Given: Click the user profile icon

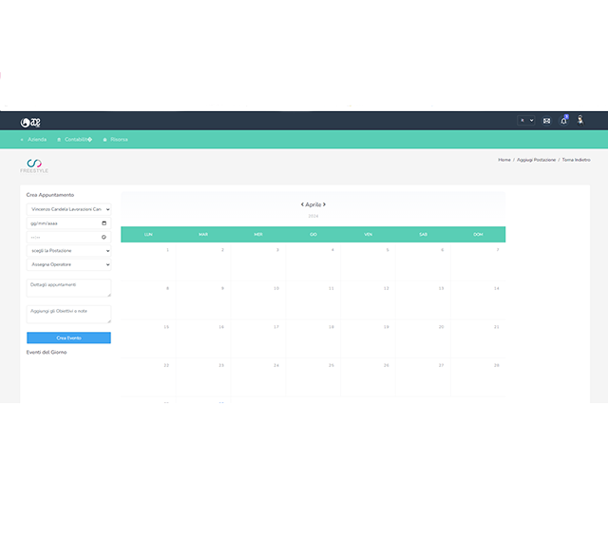Looking at the screenshot, I should point(579,121).
